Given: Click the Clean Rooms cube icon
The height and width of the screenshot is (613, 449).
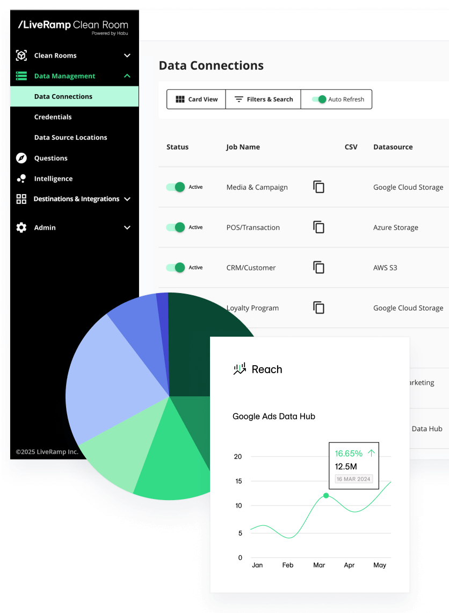Looking at the screenshot, I should tap(21, 55).
